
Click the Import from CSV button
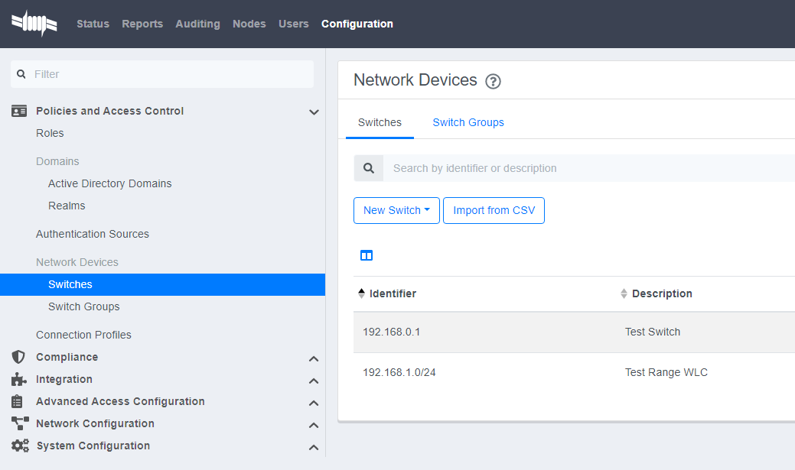tap(494, 210)
